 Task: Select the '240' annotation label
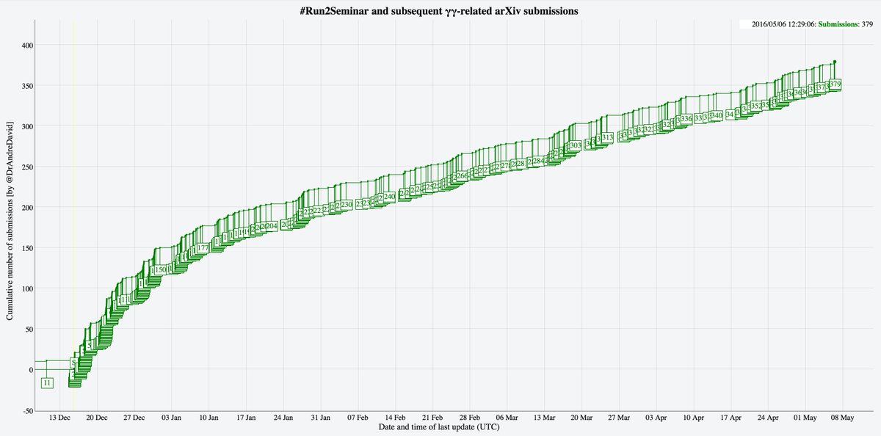[x=389, y=197]
